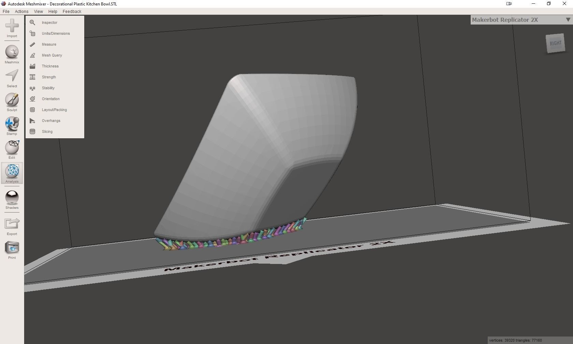Viewport: 573px width, 344px height.
Task: Click the Layout/Packing icon
Action: (32, 110)
